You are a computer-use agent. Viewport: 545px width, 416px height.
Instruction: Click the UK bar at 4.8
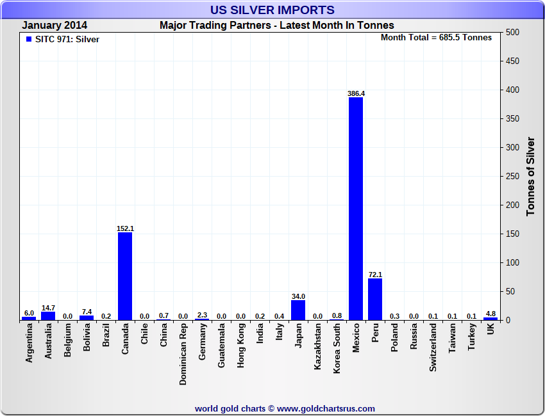tap(491, 318)
